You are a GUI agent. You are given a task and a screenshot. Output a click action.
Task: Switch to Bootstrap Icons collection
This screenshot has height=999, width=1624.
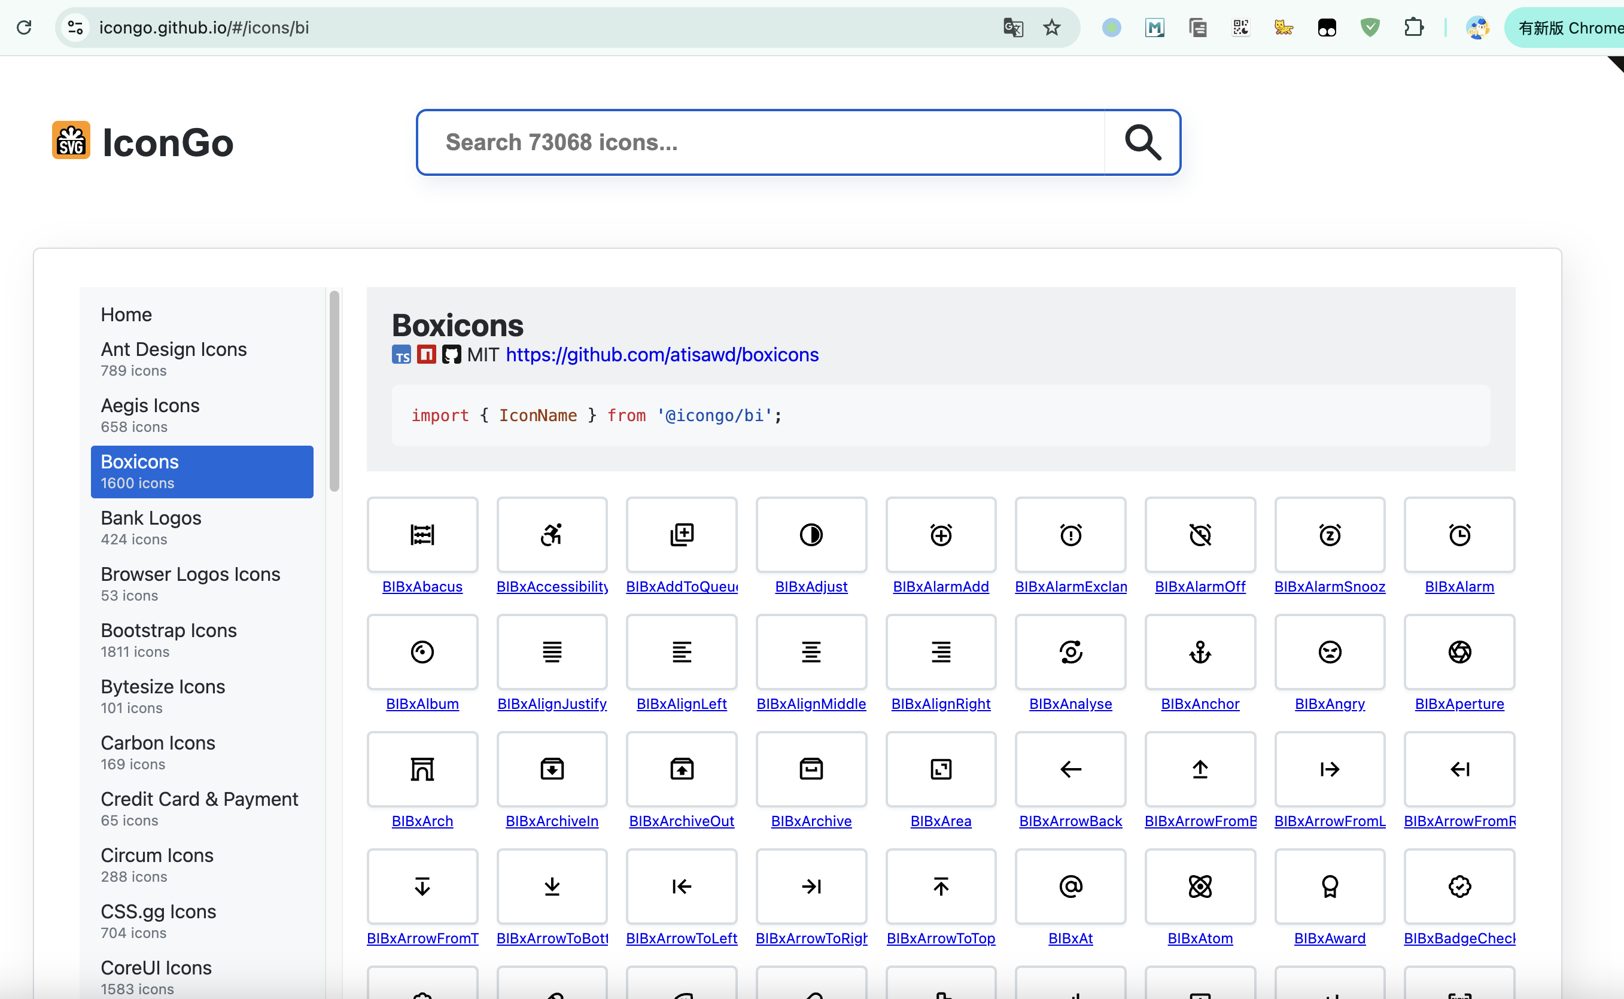(x=202, y=640)
